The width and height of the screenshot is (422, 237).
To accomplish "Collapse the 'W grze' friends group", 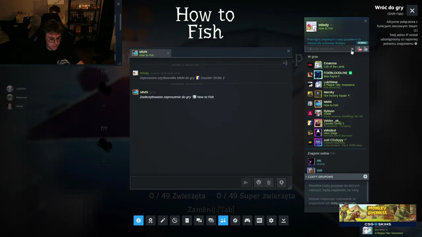I will pos(313,57).
